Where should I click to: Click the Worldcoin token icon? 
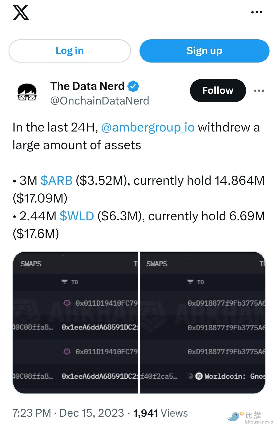click(x=199, y=376)
